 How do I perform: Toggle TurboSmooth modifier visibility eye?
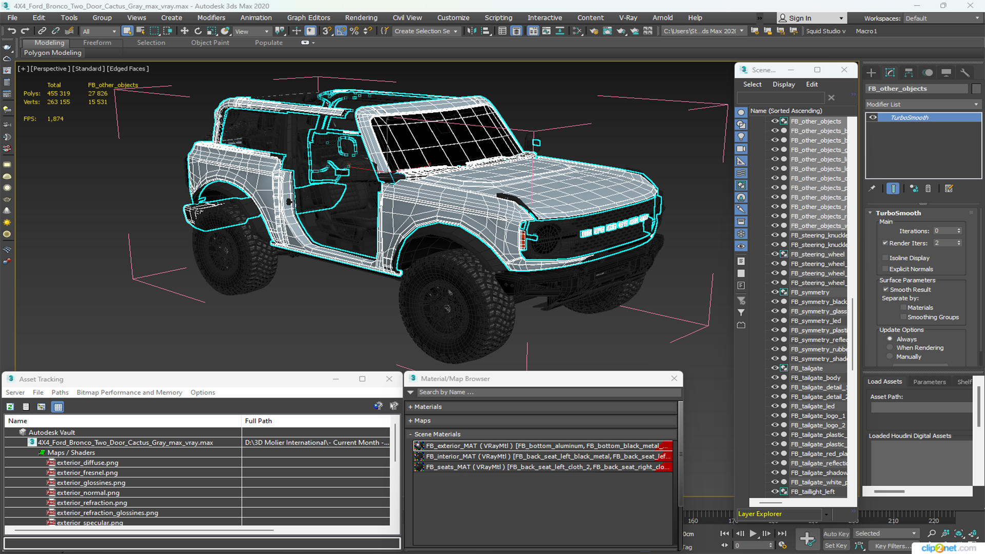tap(873, 117)
